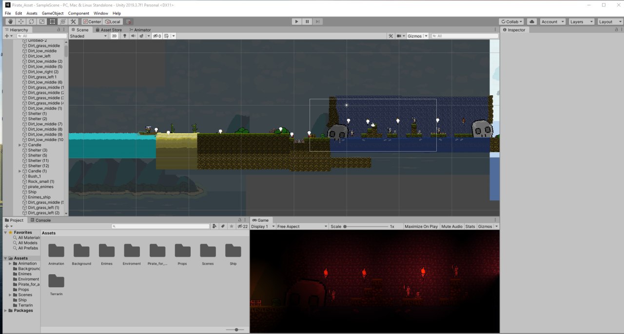
Task: Open the Collab dropdown
Action: tap(511, 21)
